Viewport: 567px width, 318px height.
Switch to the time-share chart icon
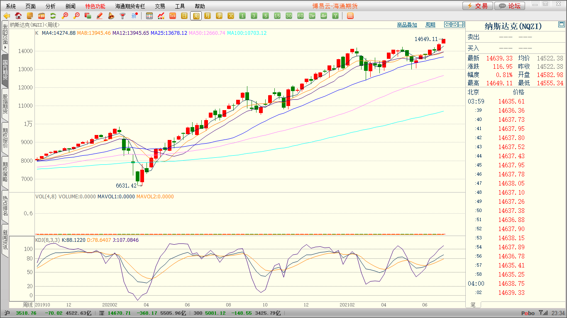click(x=161, y=16)
